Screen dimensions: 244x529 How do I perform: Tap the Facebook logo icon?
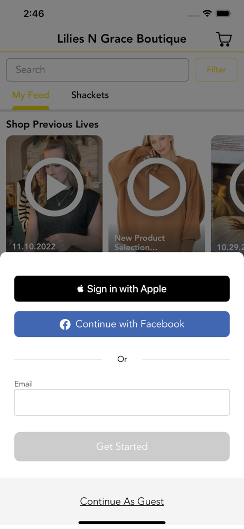click(65, 325)
